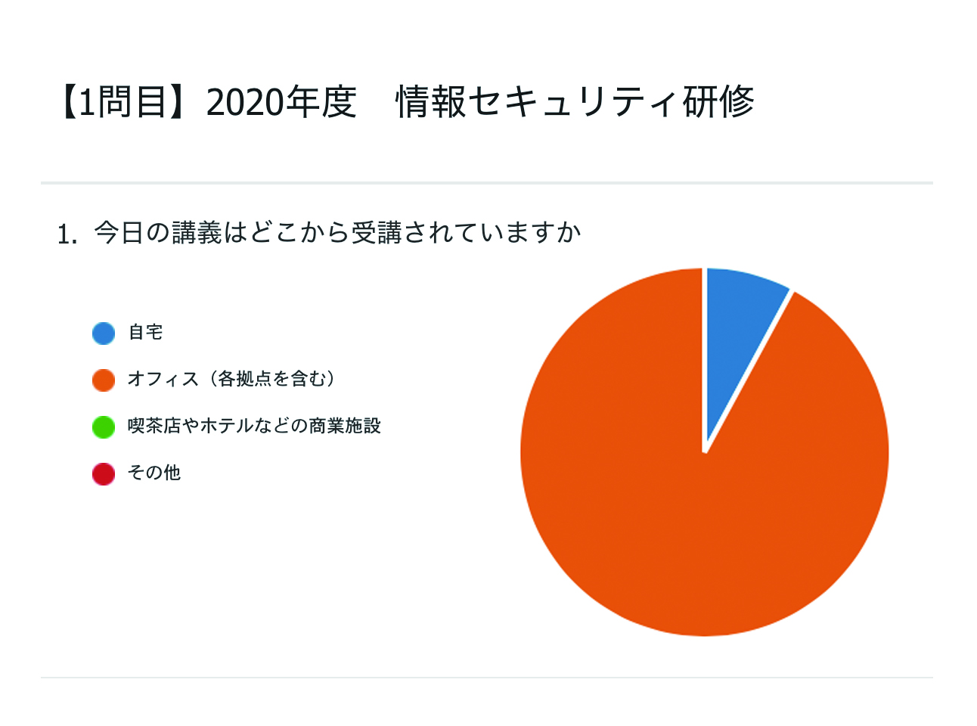
Task: Click the orange legend dot for オフィス
Action: coord(104,380)
